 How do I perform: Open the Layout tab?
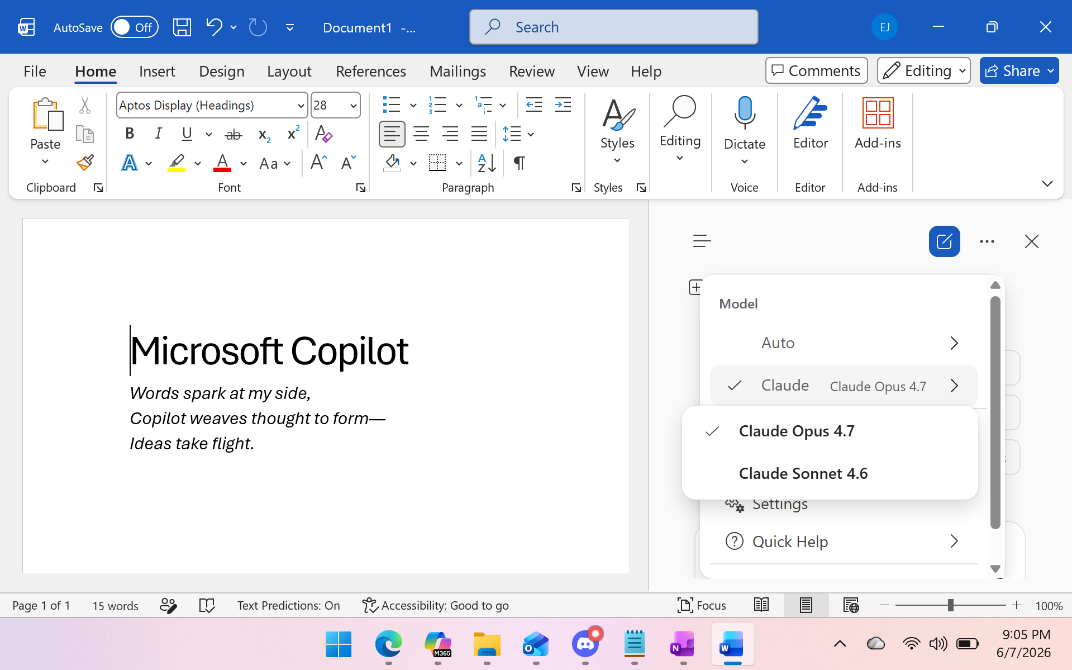pyautogui.click(x=289, y=71)
